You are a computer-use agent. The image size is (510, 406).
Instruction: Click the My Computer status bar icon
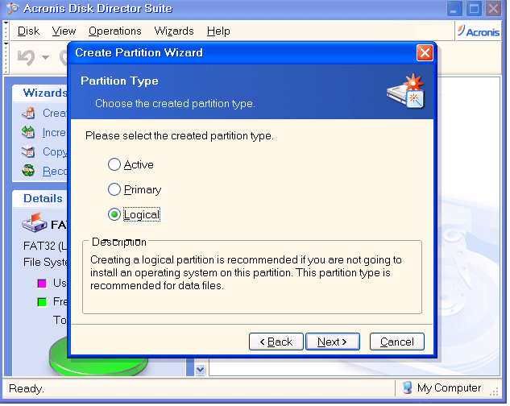point(408,388)
